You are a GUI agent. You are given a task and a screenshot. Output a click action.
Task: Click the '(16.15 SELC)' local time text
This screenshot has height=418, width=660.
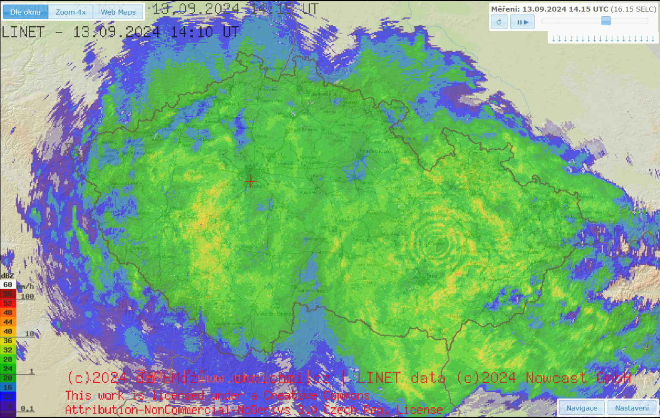[x=633, y=9]
